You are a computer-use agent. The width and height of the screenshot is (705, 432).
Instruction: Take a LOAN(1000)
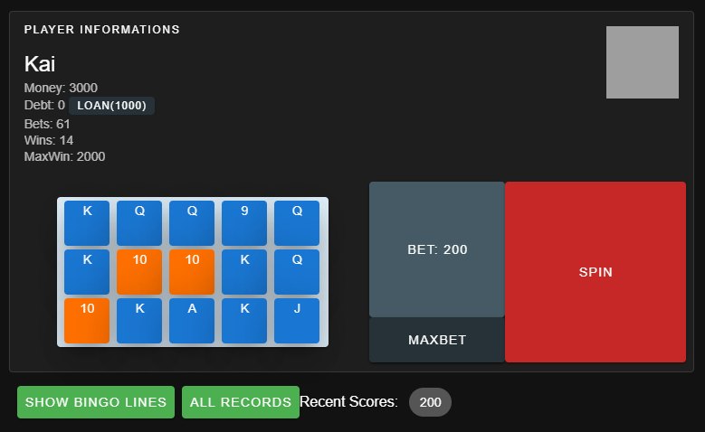[111, 106]
